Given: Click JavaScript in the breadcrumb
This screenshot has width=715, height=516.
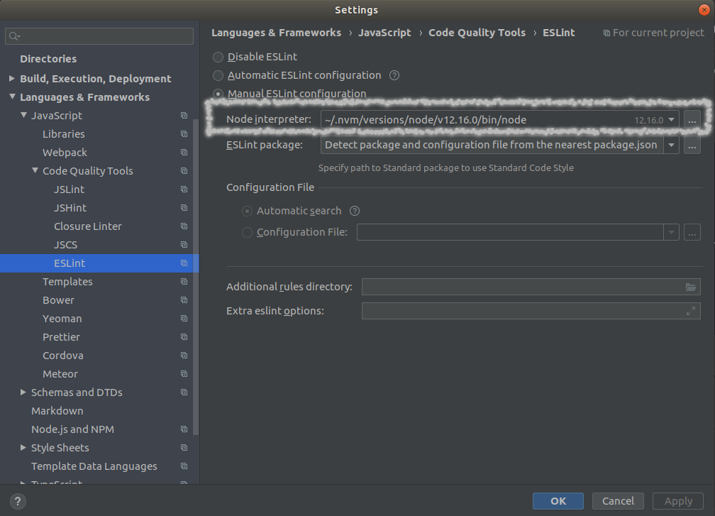Looking at the screenshot, I should coord(384,33).
